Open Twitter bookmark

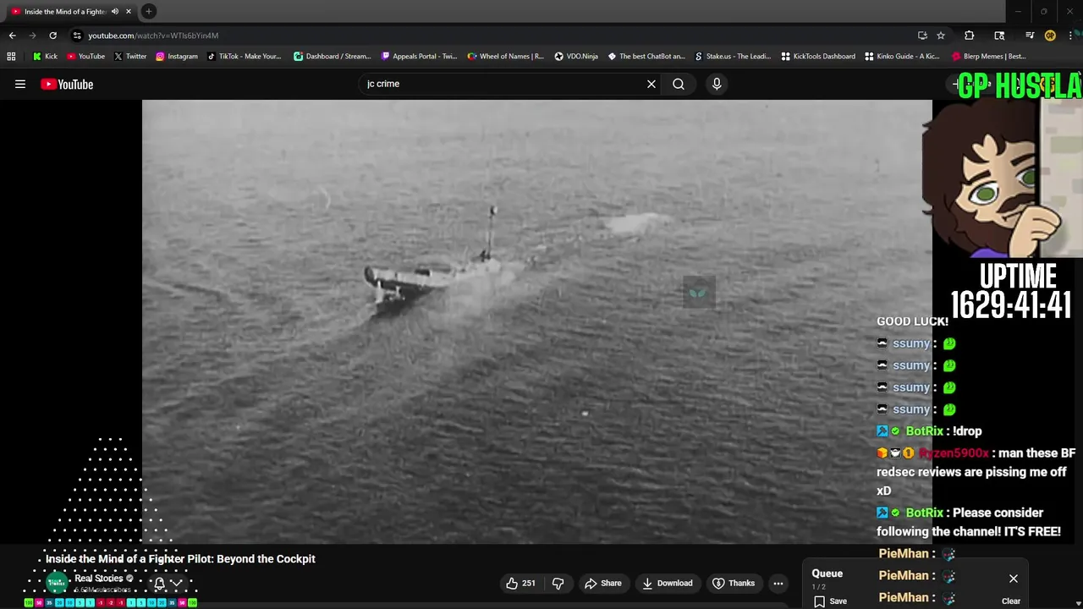point(129,57)
